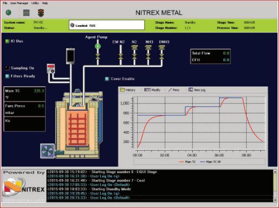Click the View Log button
This screenshot has width=279, height=208.
pyautogui.click(x=197, y=90)
